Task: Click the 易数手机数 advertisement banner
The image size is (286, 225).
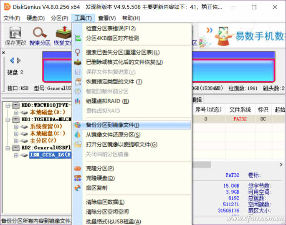Action: click(x=243, y=36)
